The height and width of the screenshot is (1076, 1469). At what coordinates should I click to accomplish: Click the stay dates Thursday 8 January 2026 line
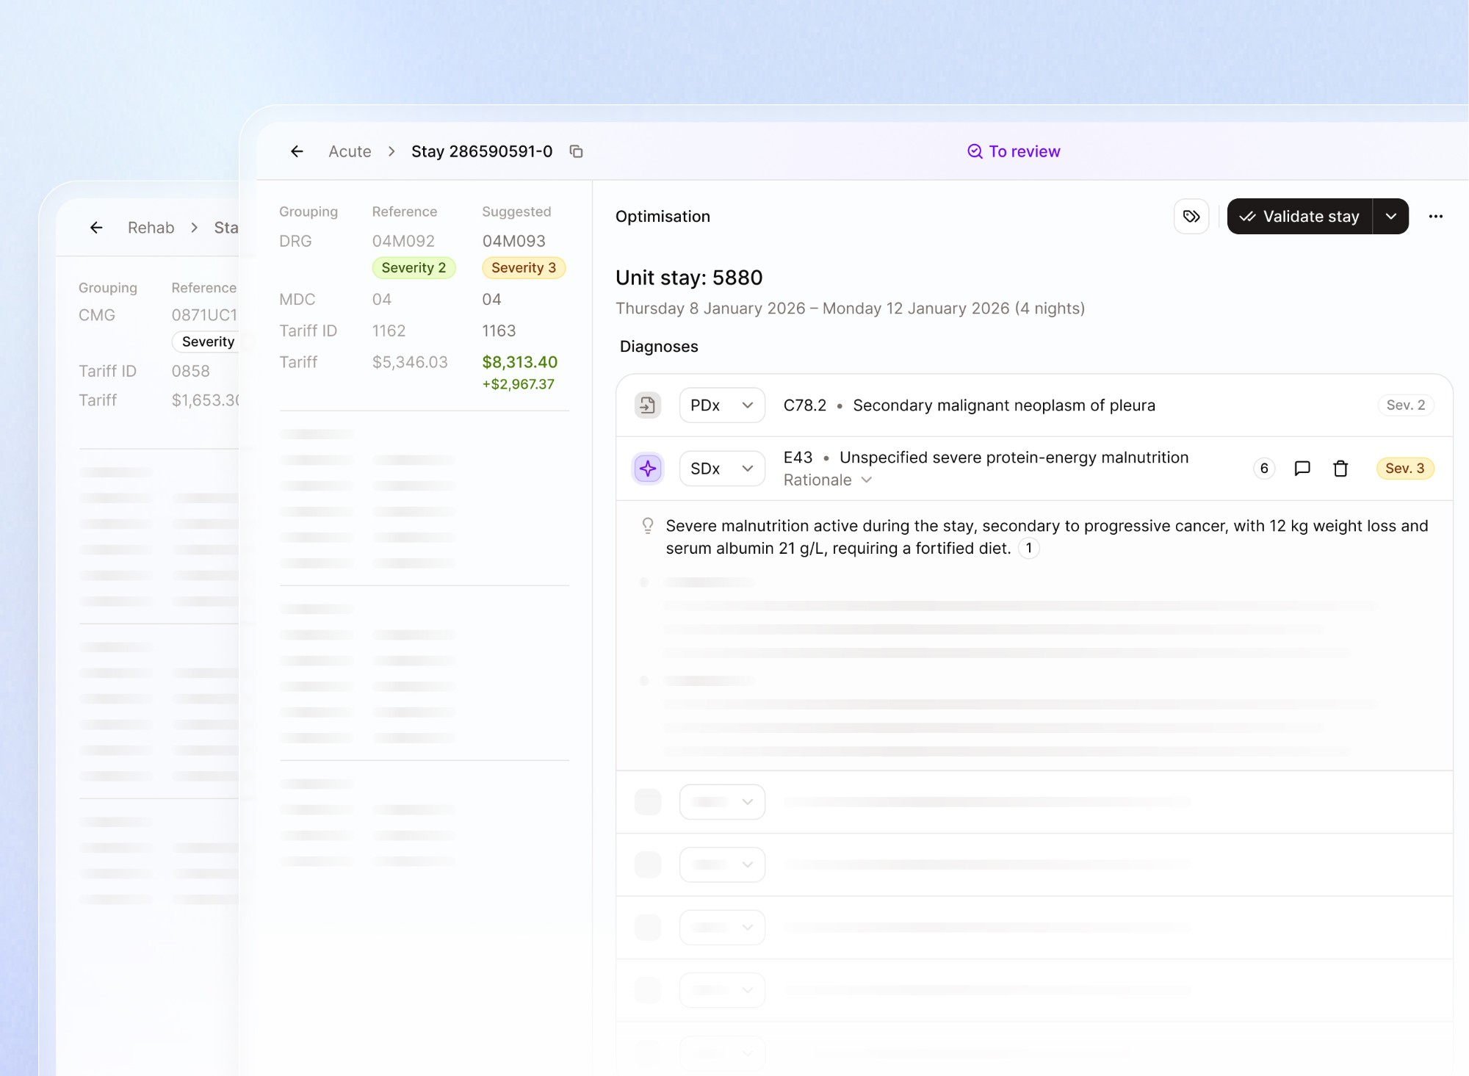[x=850, y=308]
